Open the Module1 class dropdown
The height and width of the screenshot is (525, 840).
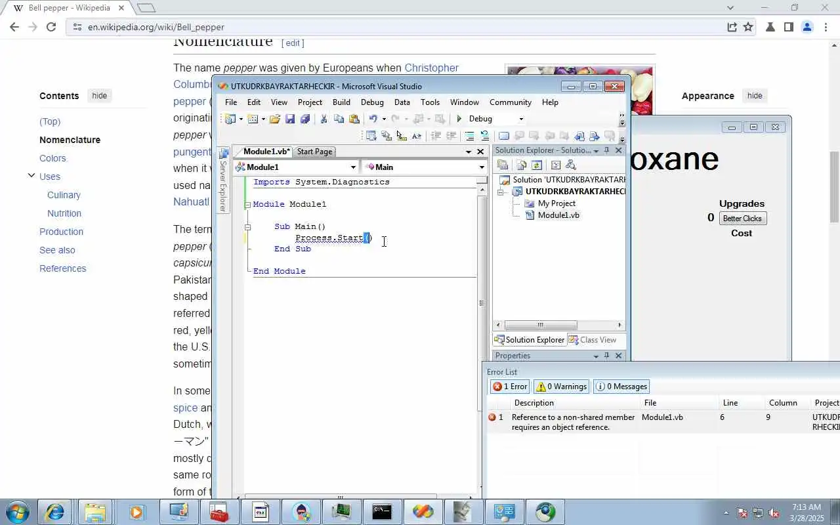point(353,167)
